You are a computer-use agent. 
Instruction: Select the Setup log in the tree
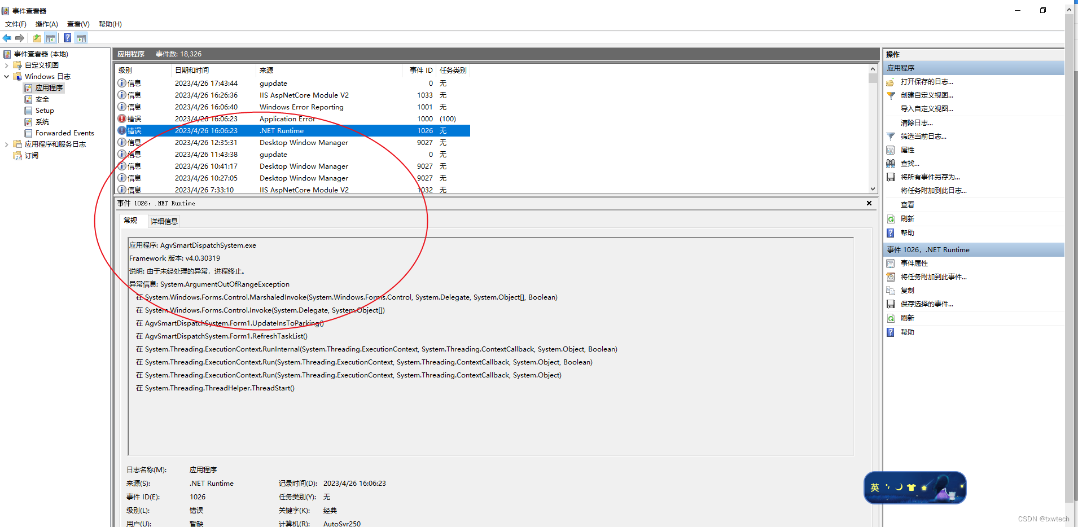pyautogui.click(x=45, y=111)
